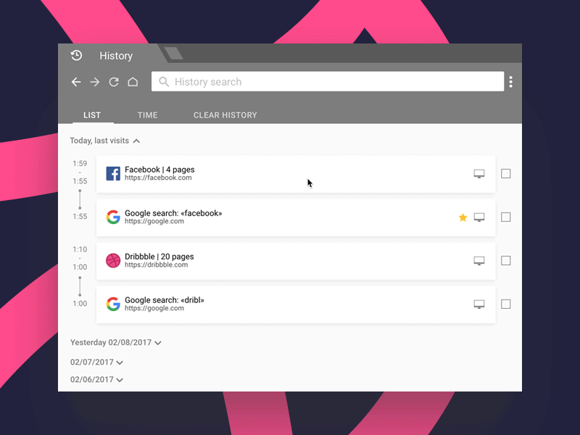Click the back navigation arrow
The image size is (580, 435).
76,82
